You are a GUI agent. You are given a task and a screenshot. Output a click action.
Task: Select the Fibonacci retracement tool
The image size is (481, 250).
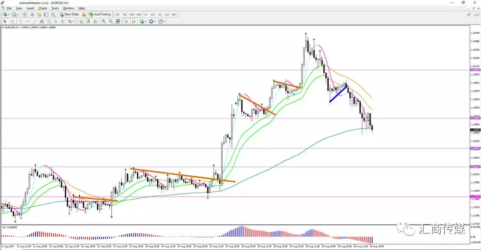(49, 22)
